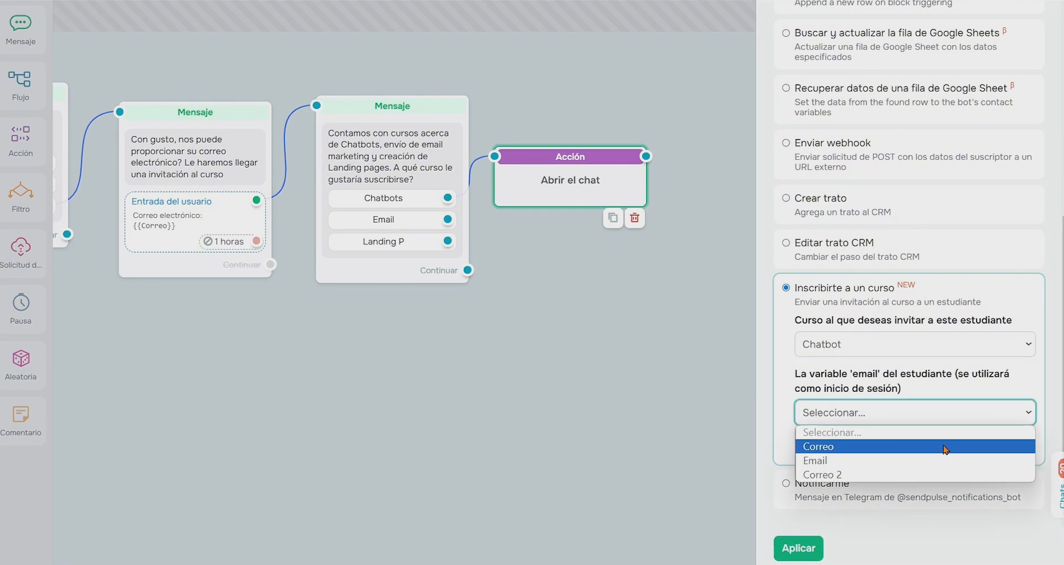
Task: Select the Crear trato option
Action: [x=786, y=198]
